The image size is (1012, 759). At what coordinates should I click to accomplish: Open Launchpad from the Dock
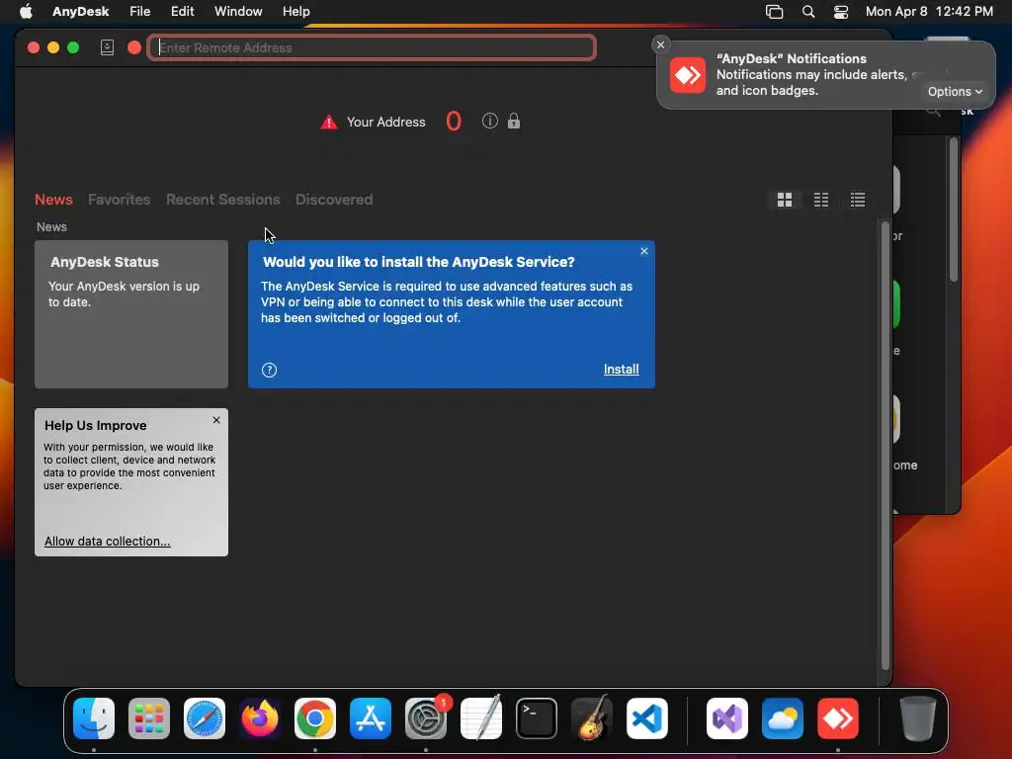(149, 718)
